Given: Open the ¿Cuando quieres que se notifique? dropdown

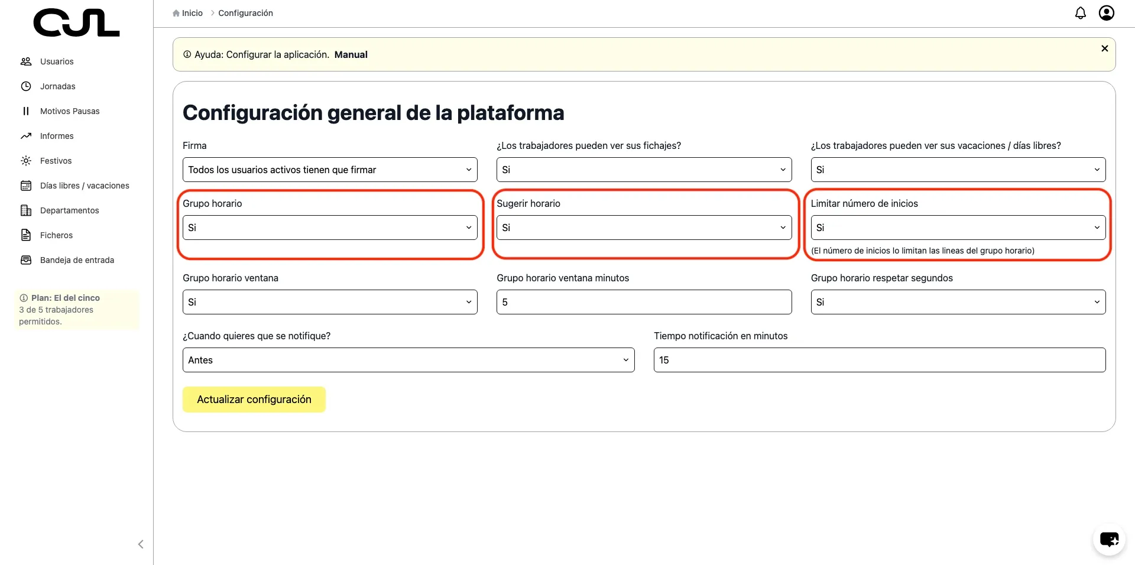Looking at the screenshot, I should 408,360.
